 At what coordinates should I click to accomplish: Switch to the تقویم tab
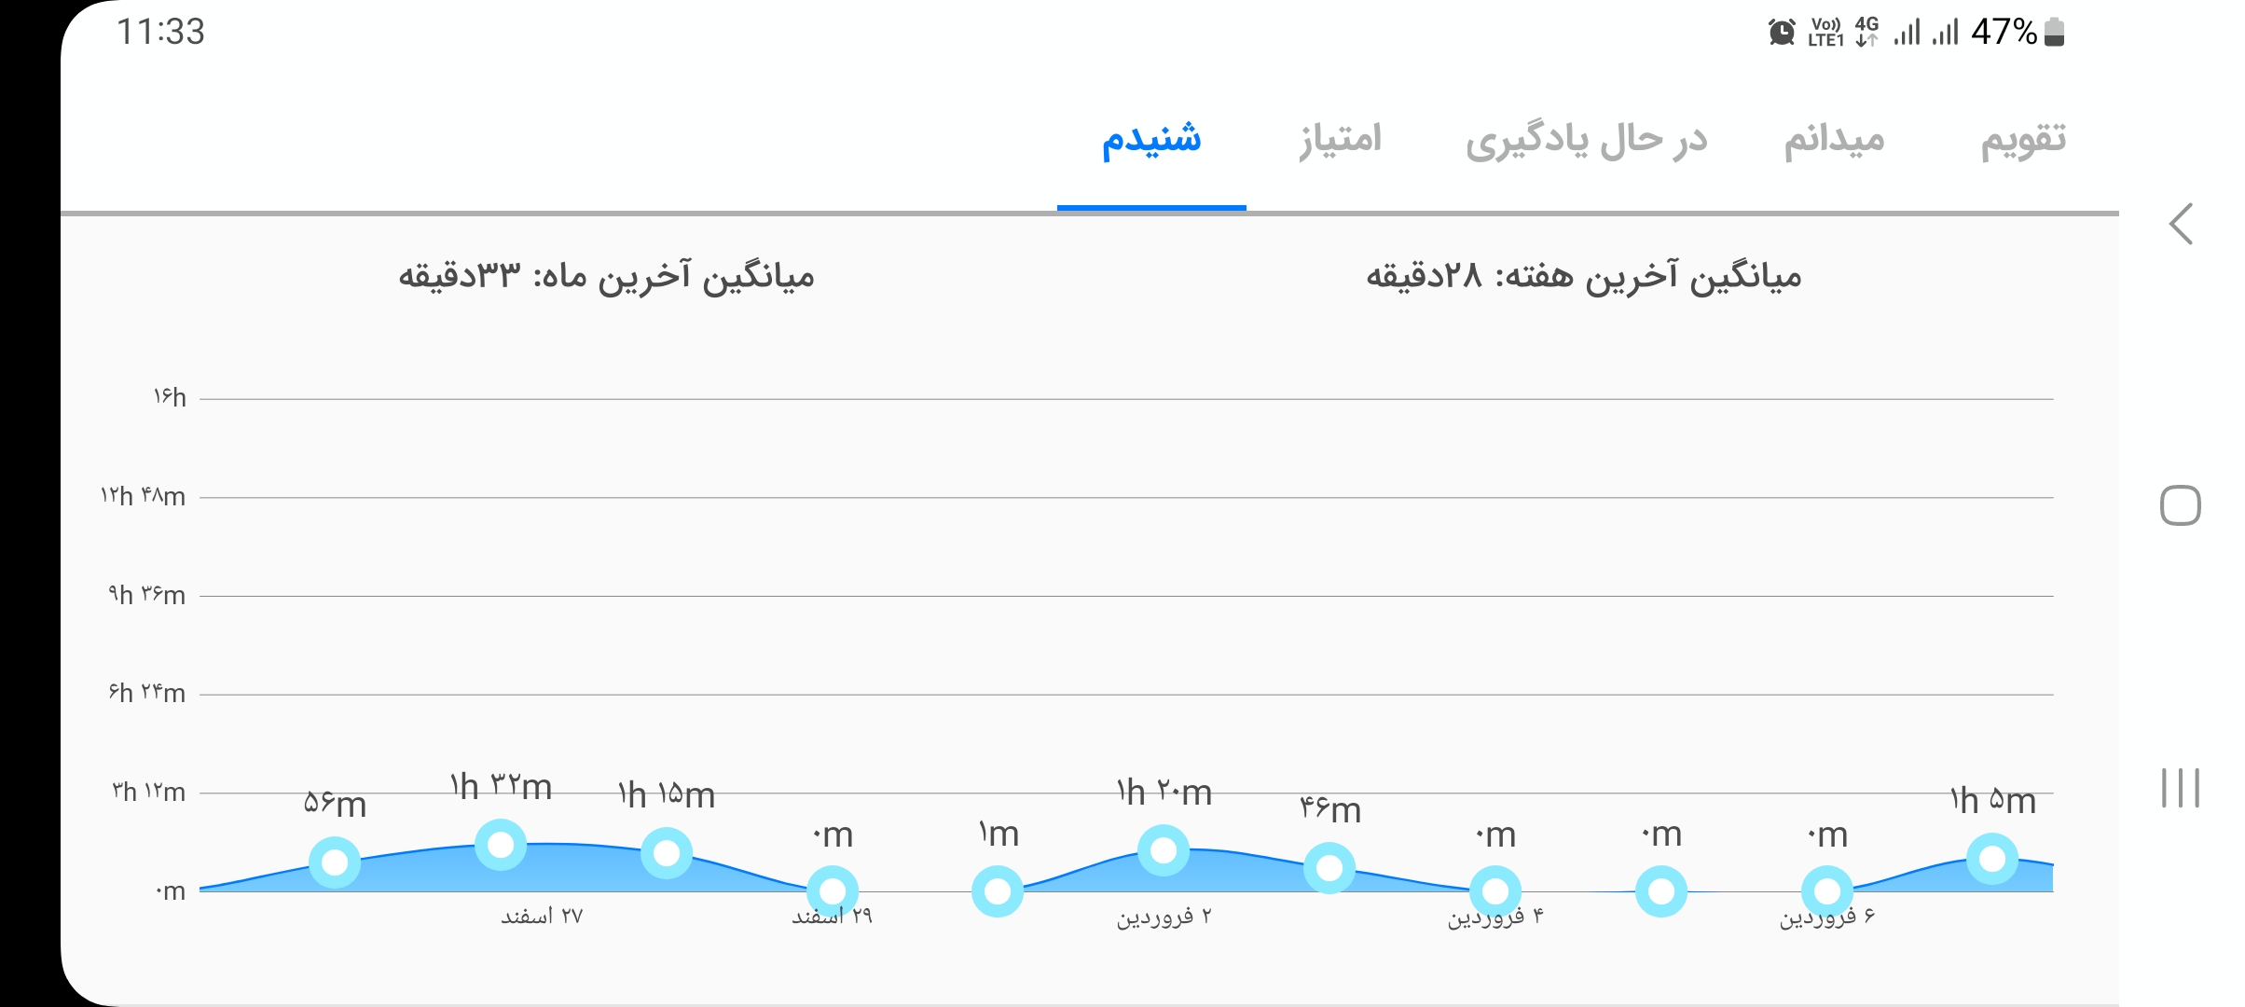(x=2023, y=140)
